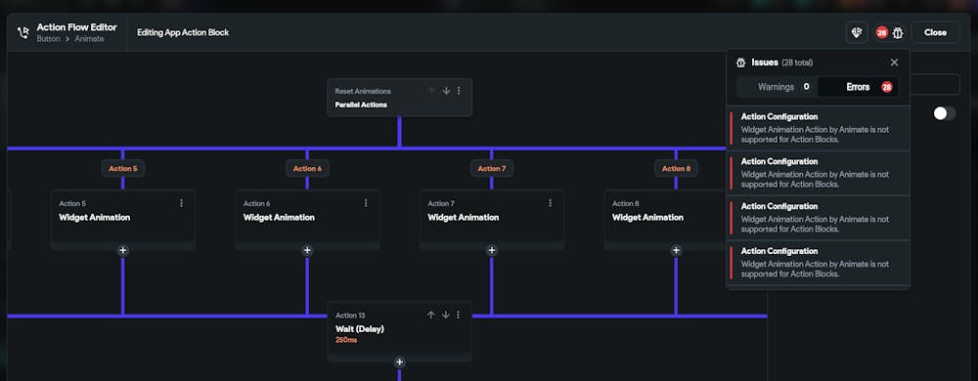This screenshot has width=978, height=381.
Task: Dismiss the Issues panel with X
Action: pos(895,63)
